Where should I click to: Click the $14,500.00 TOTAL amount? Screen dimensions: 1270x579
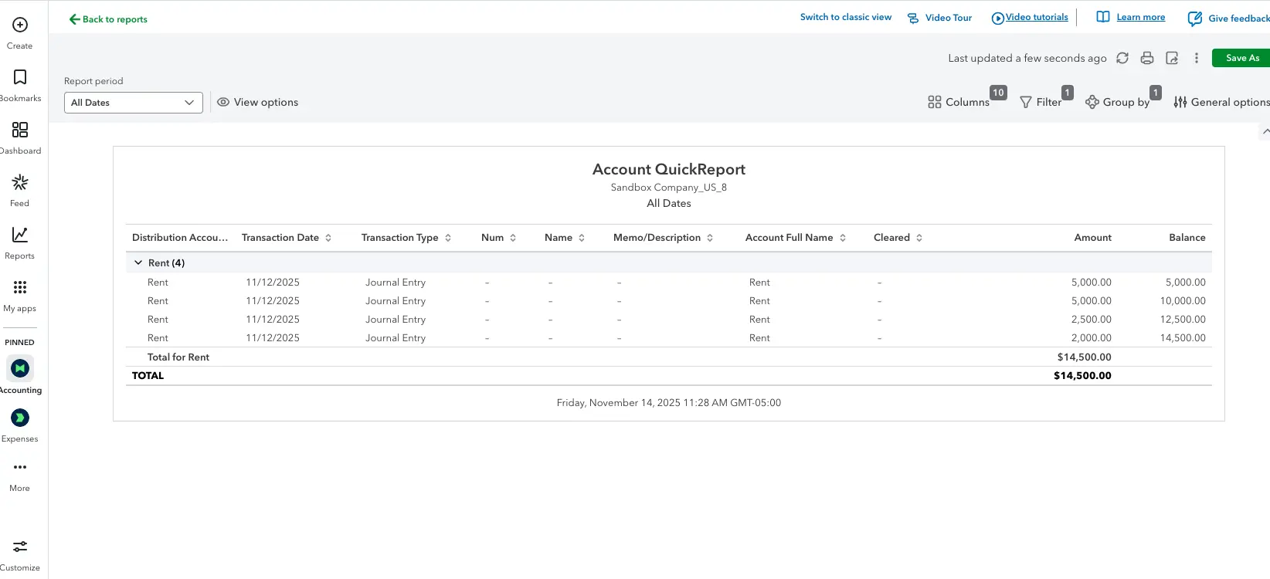(x=1082, y=376)
